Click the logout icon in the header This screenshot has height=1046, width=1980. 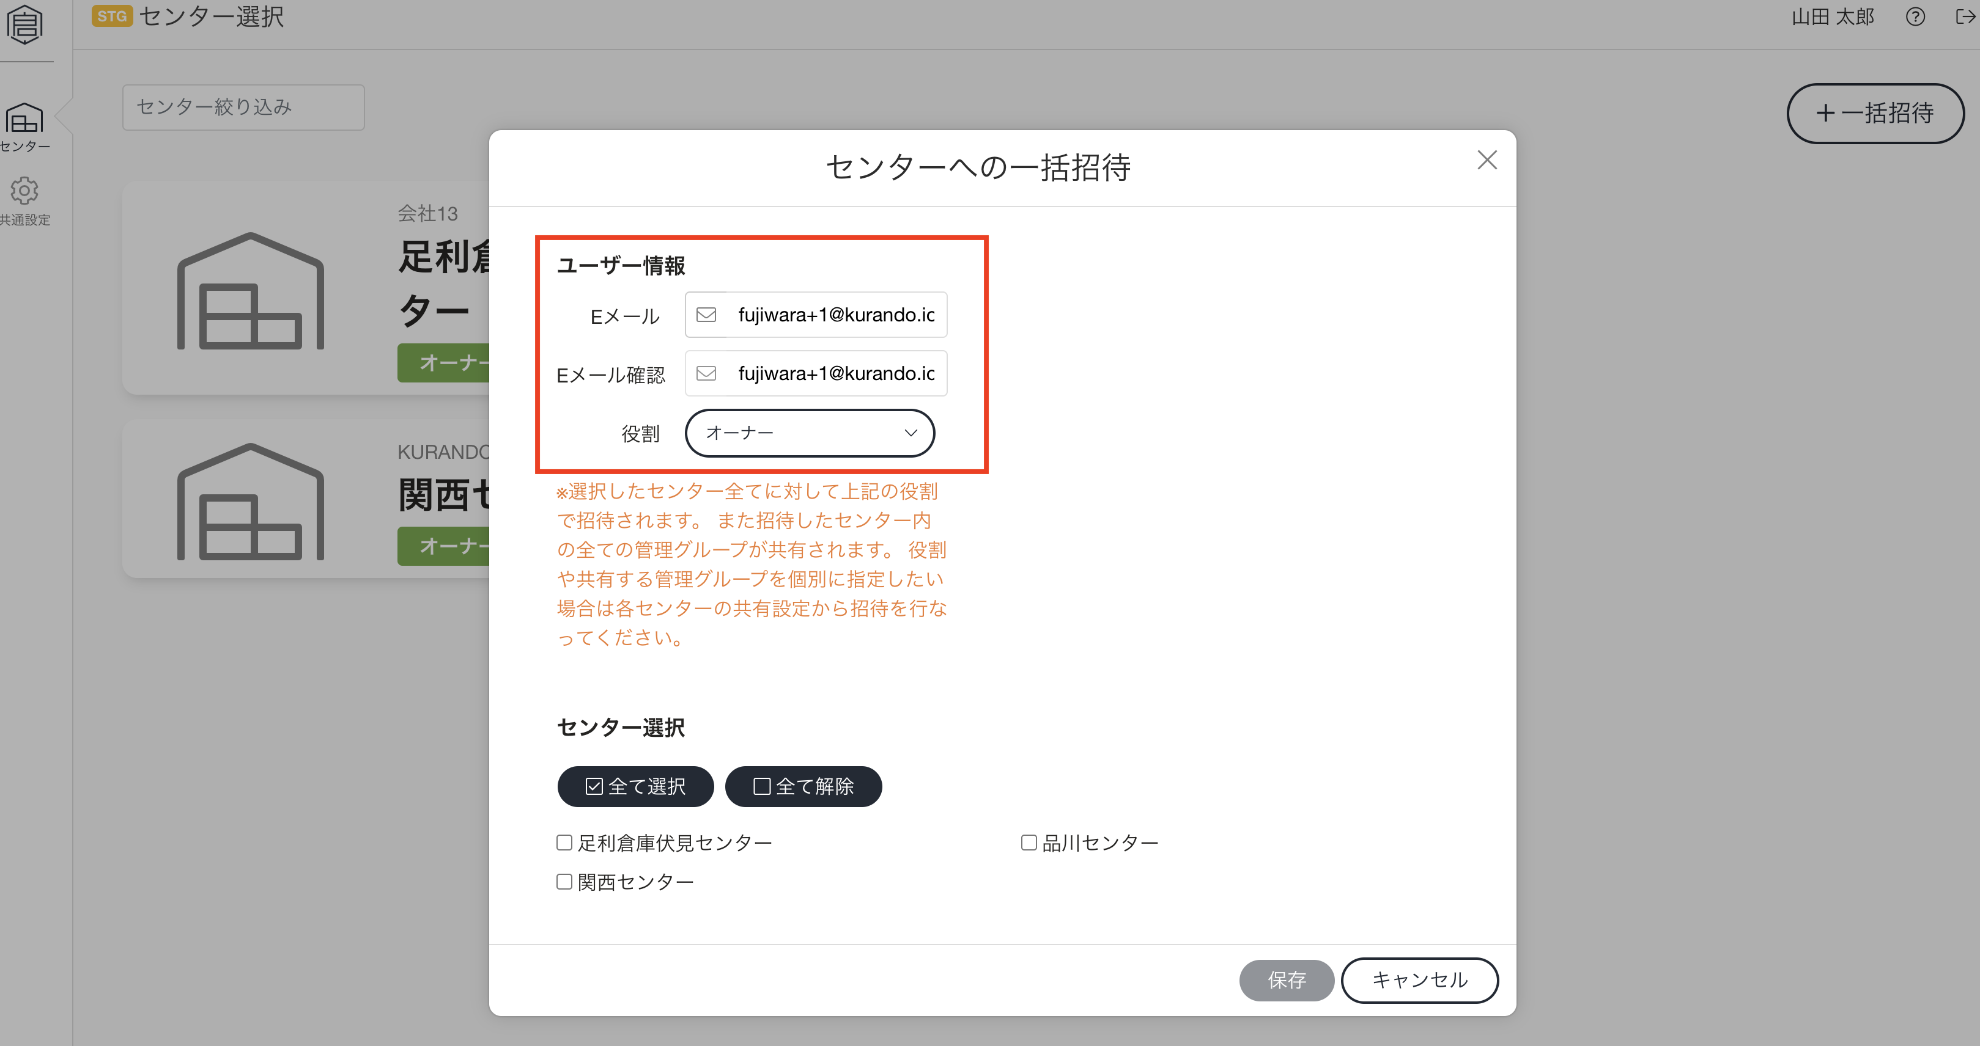point(1965,16)
